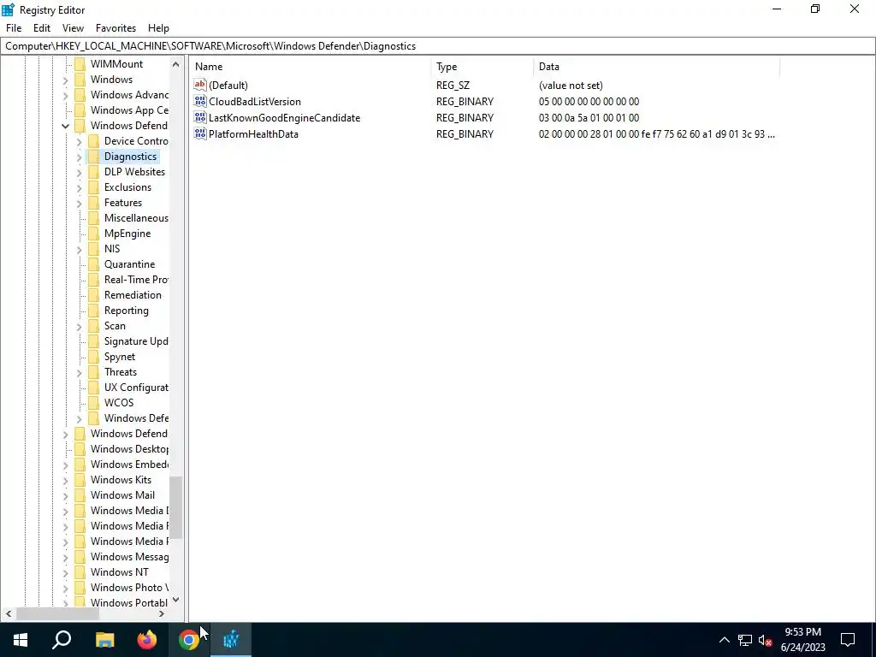Click tree horizontal scrollbar right arrow

click(x=162, y=613)
